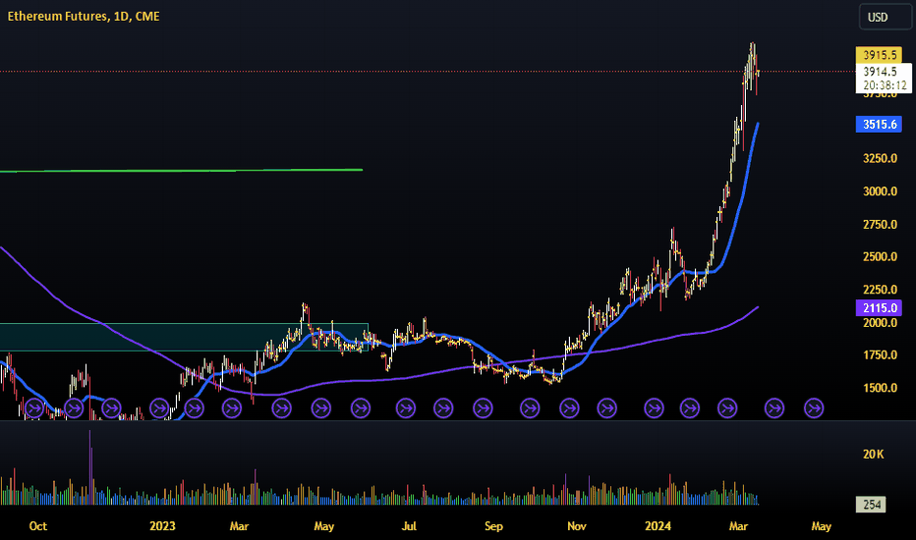Click the Sep label on time axis
This screenshot has width=916, height=540.
pos(493,526)
